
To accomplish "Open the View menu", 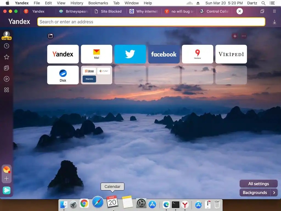I will point(61,3).
